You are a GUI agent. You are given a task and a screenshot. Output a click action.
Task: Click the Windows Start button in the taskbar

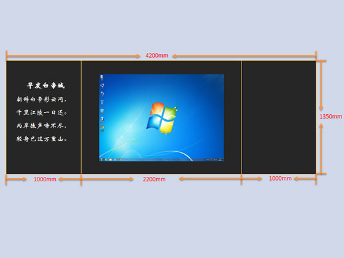(101, 160)
